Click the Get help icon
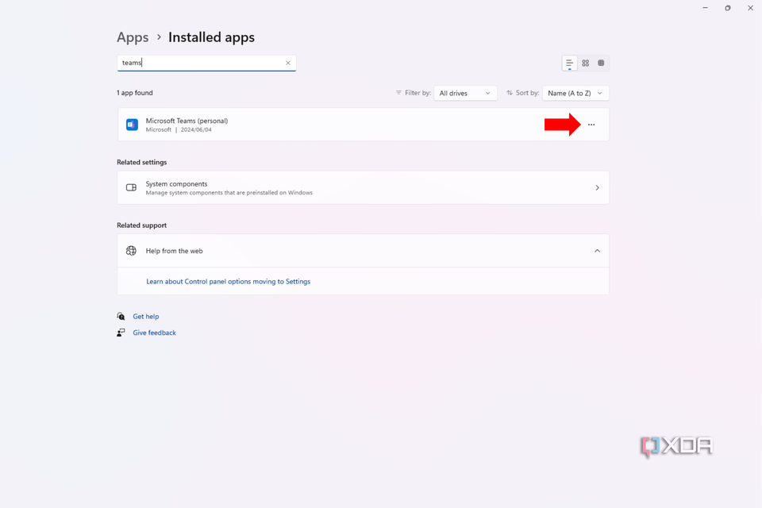 coord(121,316)
